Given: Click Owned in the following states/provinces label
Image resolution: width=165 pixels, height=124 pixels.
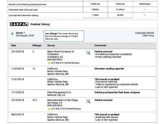Looking at the screenshot, I should point(27,4).
